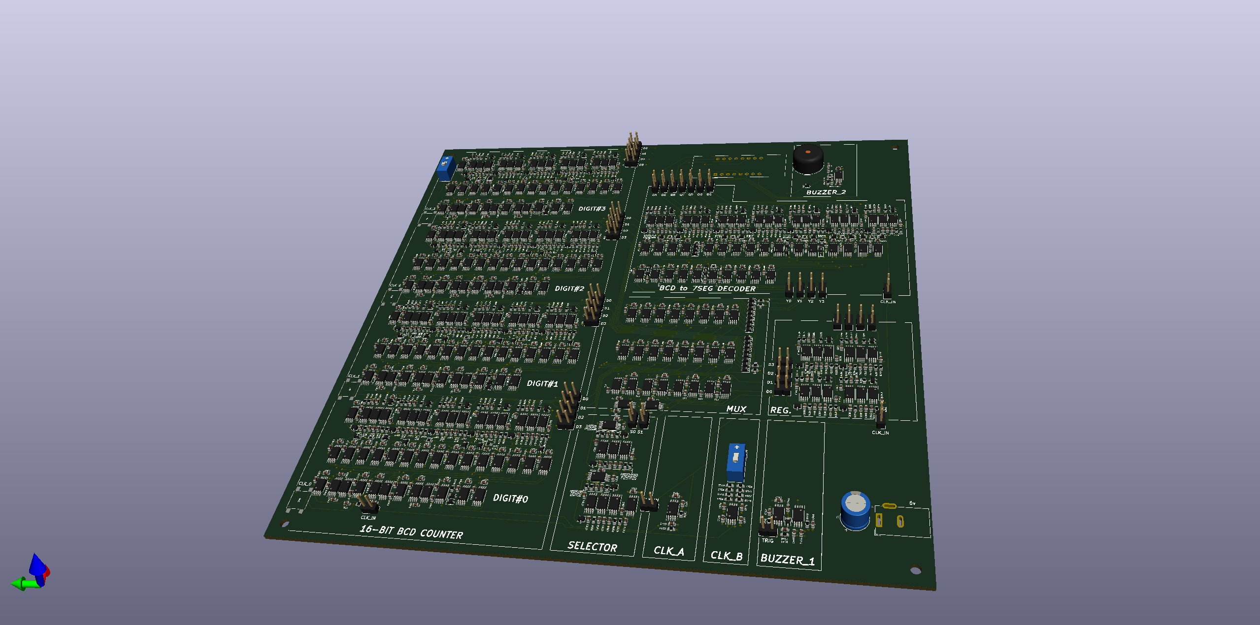The image size is (1260, 625).
Task: Click the D0–D3 pin header beside REG.
Action: click(x=783, y=372)
